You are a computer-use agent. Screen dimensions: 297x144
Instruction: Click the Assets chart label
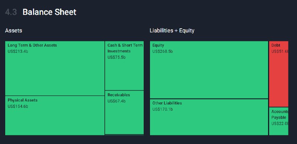point(13,31)
